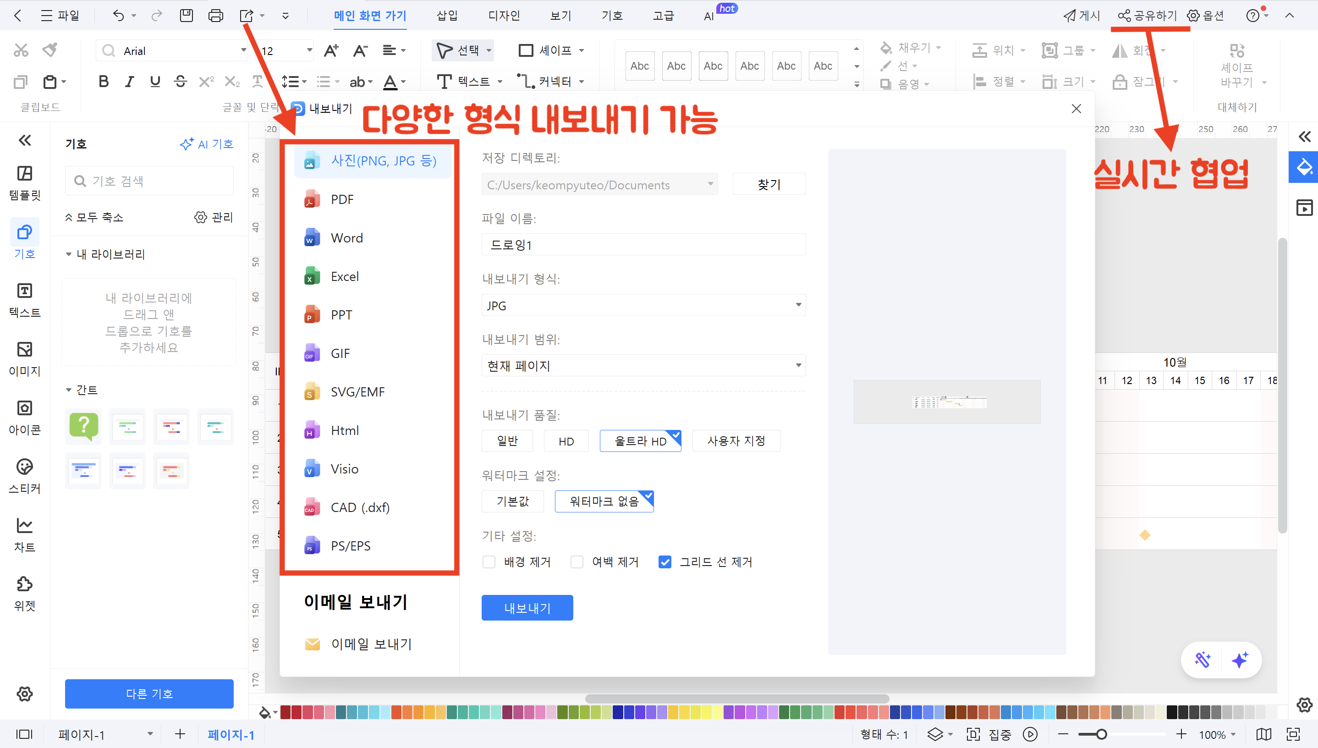This screenshot has height=748, width=1318.
Task: Open the 스티커 panel in the sidebar
Action: click(24, 475)
